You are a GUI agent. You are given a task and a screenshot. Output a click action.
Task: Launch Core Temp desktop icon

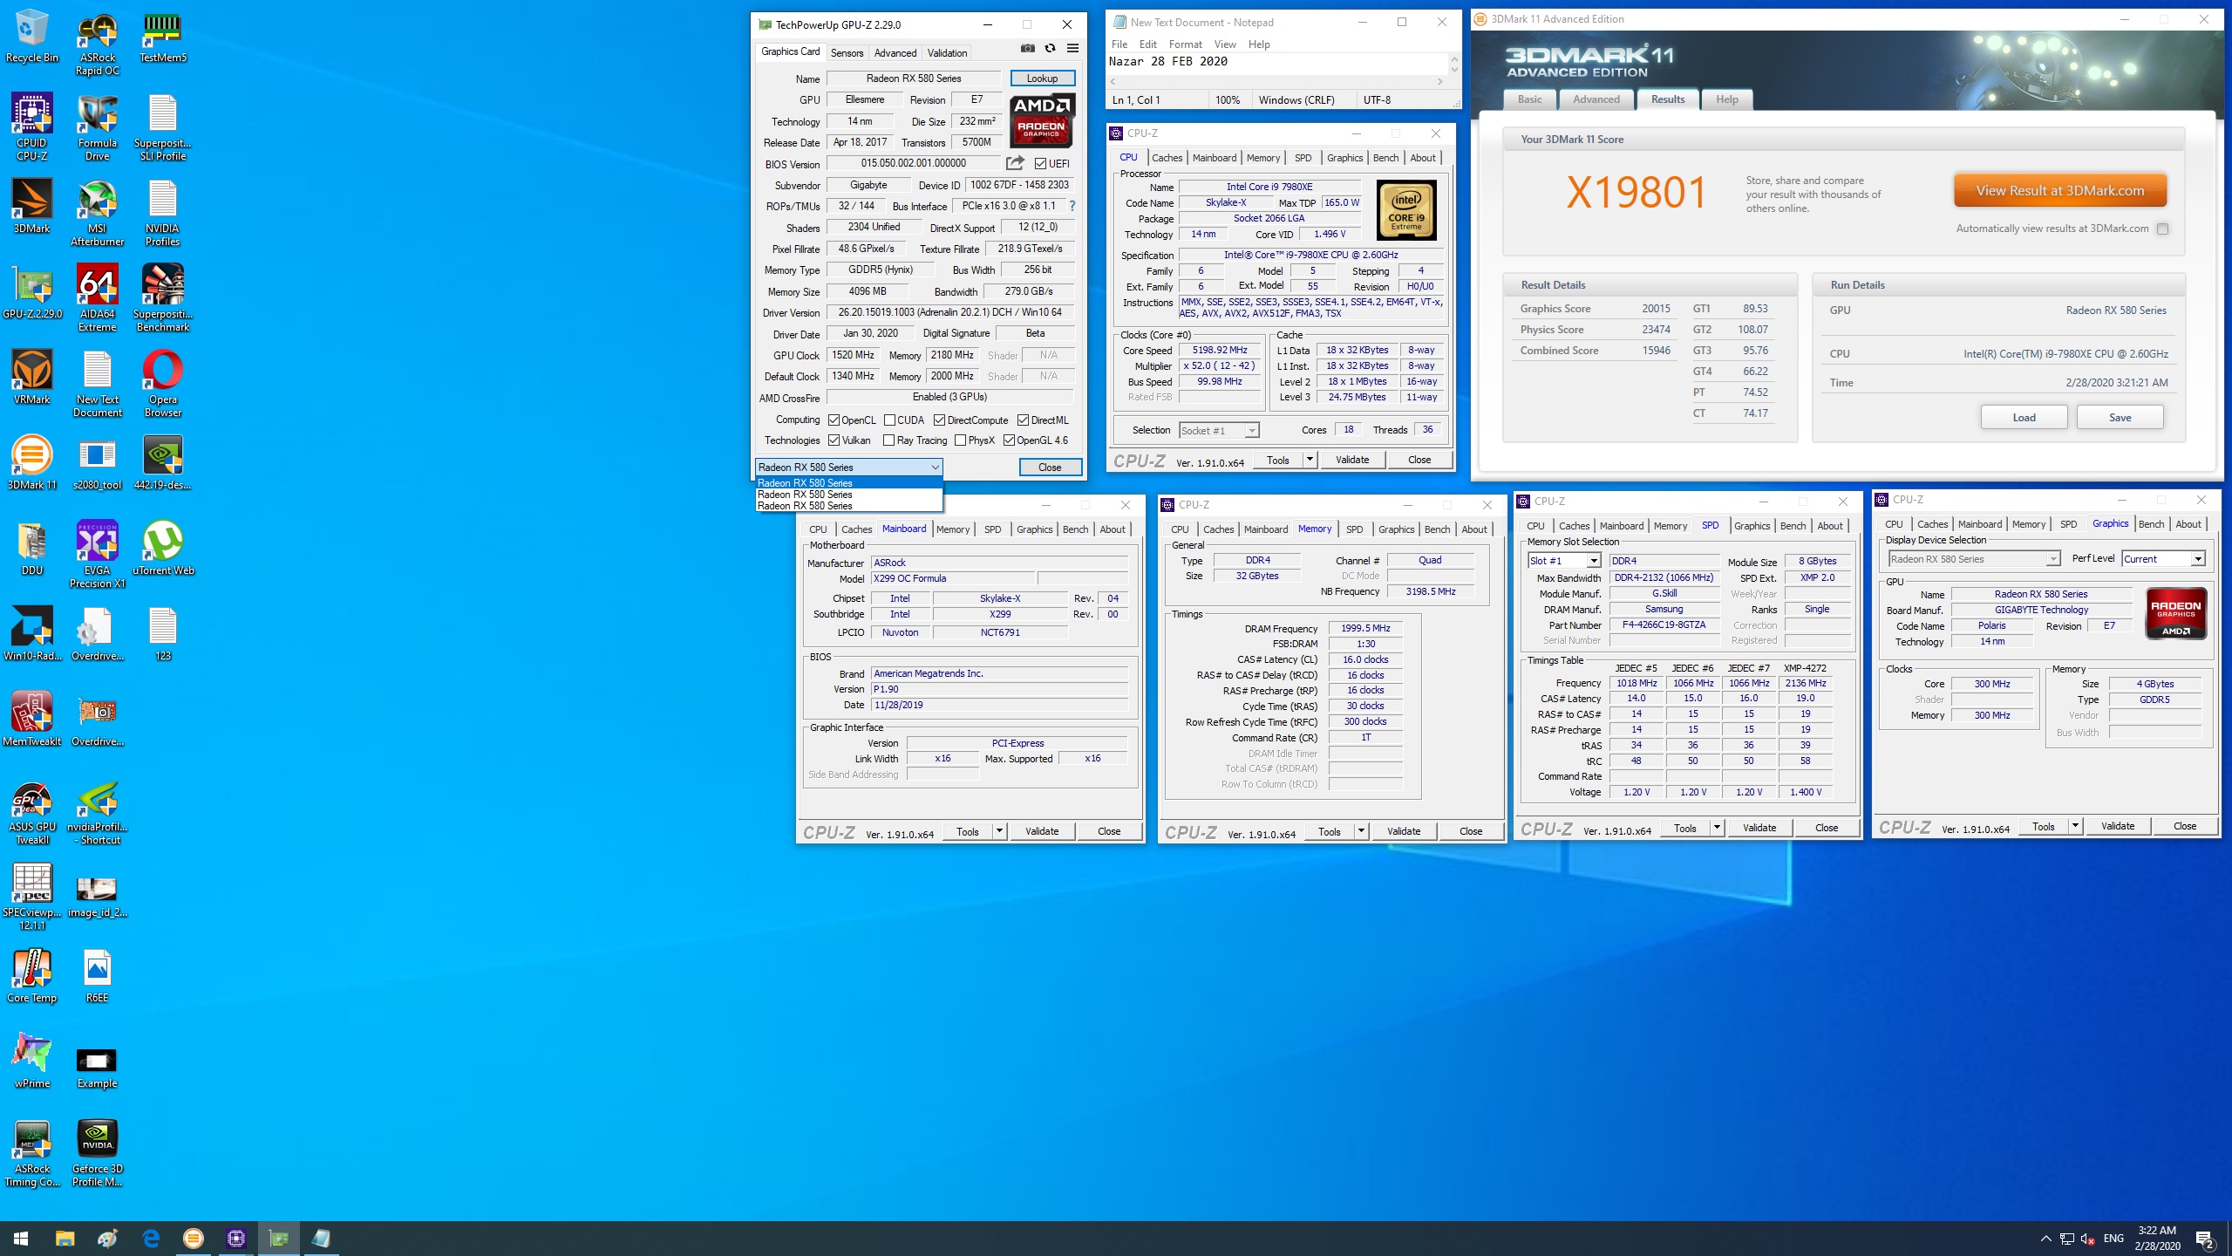32,975
